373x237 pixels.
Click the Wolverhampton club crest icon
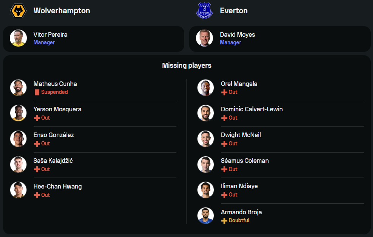coord(18,11)
